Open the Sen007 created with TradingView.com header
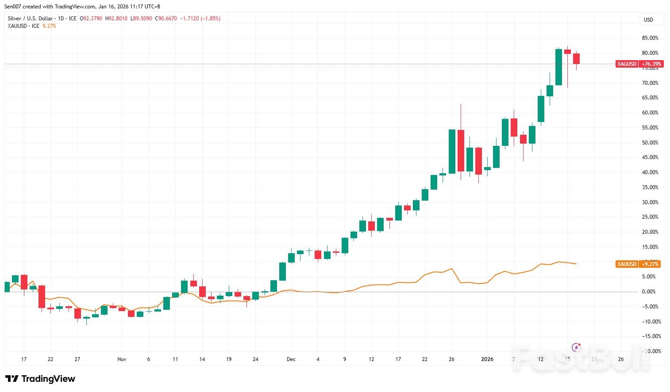 click(82, 7)
